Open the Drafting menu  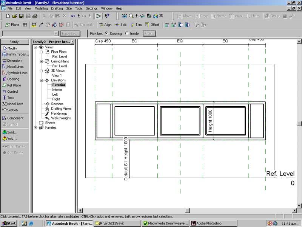click(57, 8)
